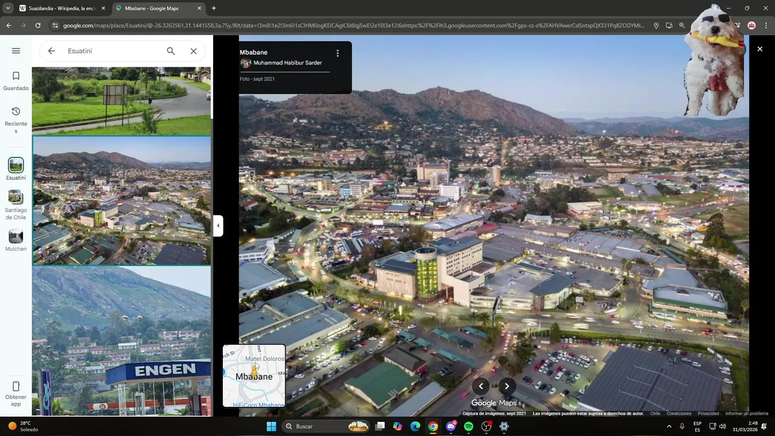Open Spotify from the taskbar
This screenshot has width=775, height=436.
(469, 426)
